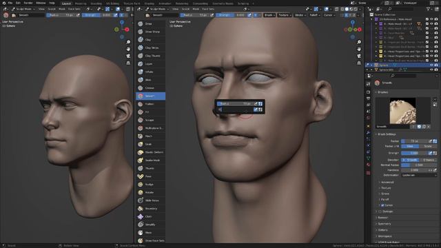Screen dimensions: 441x248
Task: Select the Slide Relax brush
Action: point(150,200)
